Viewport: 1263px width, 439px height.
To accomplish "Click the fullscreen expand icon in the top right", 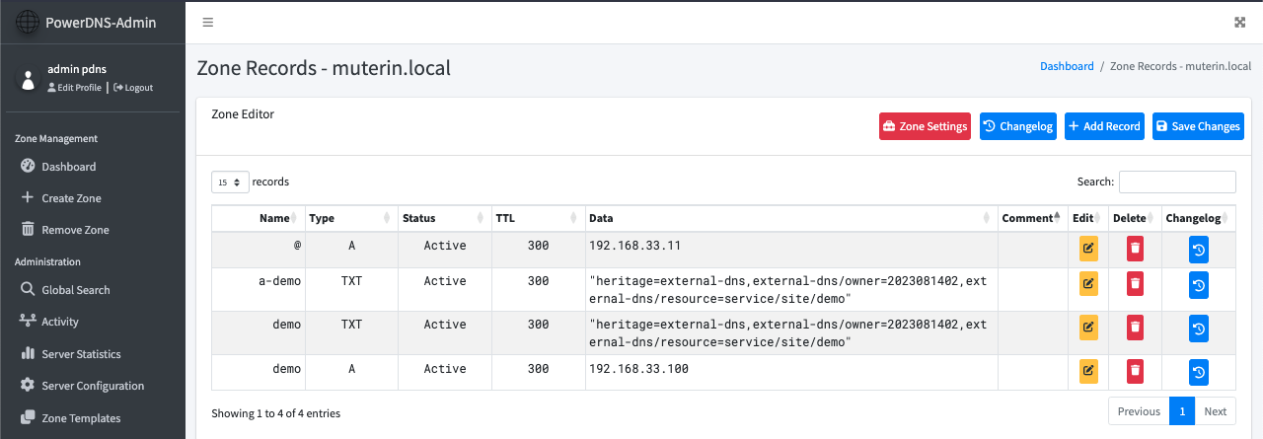I will click(x=1240, y=22).
